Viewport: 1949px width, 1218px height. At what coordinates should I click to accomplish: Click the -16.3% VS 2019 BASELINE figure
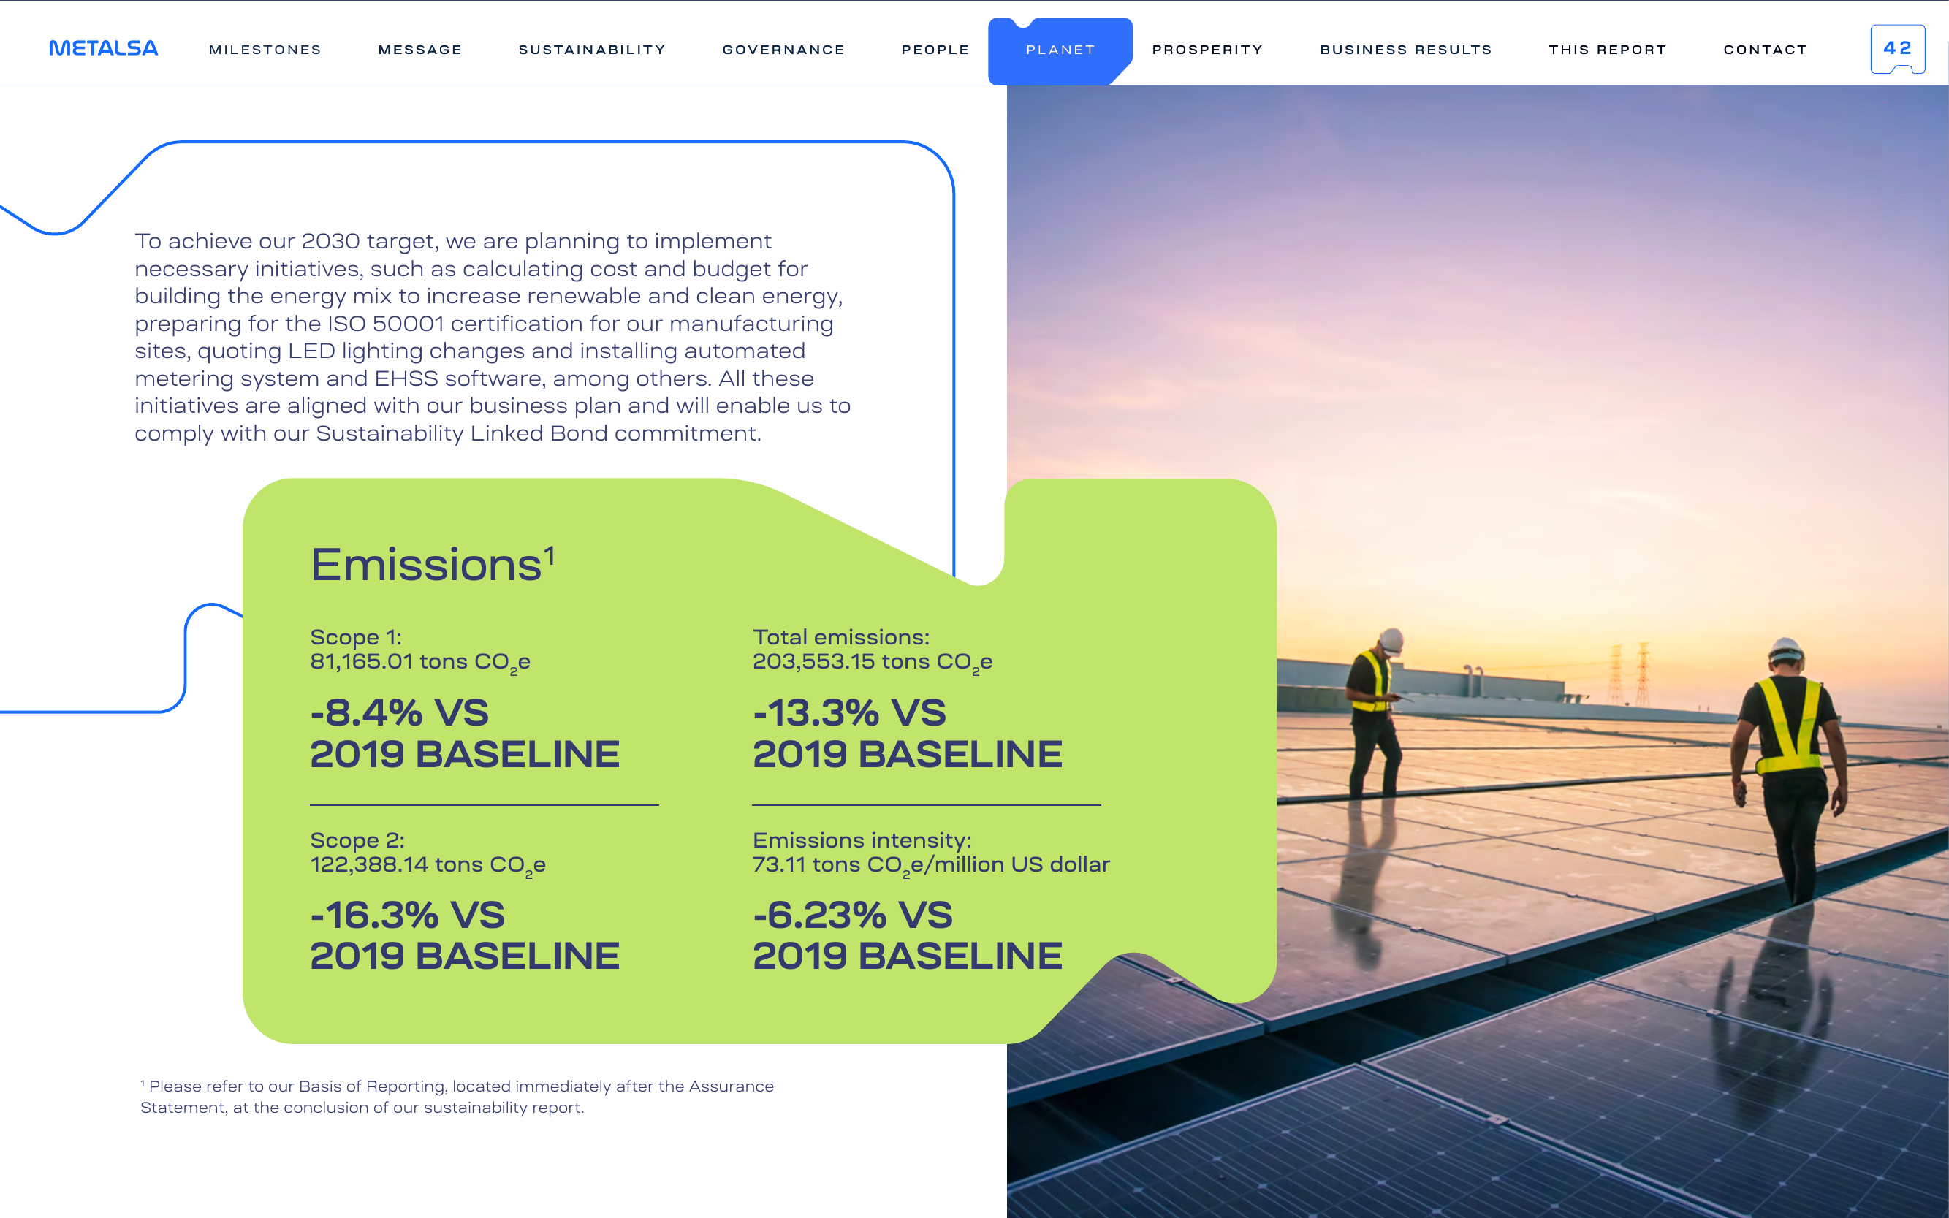click(465, 935)
